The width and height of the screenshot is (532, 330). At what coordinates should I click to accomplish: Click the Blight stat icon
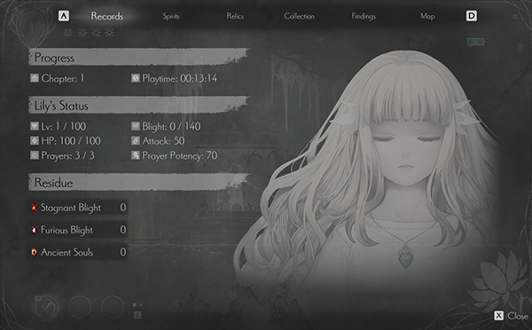point(136,126)
